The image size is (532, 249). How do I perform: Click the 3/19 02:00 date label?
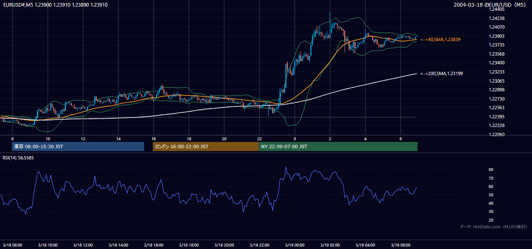[330, 245]
